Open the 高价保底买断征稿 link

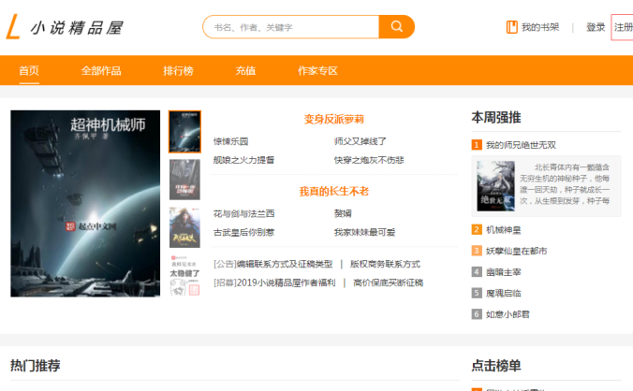tap(388, 282)
